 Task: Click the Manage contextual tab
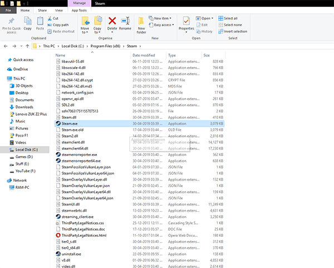click(80, 3)
